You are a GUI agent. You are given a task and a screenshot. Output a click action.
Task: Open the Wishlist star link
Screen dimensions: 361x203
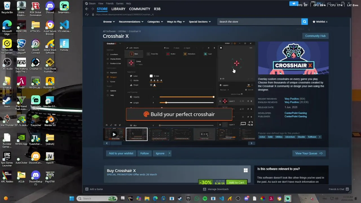coord(320,22)
